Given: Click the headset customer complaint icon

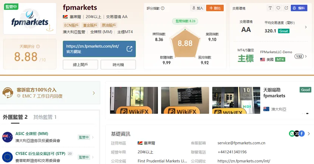Looking at the screenshot, I should tap(8, 93).
